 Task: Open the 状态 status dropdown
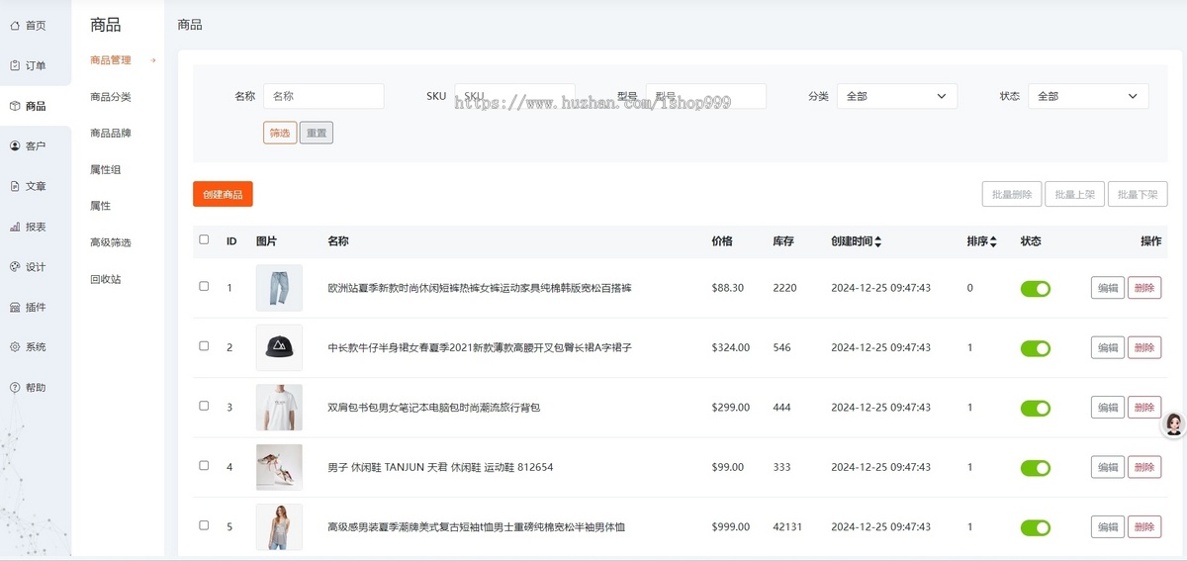(1088, 96)
